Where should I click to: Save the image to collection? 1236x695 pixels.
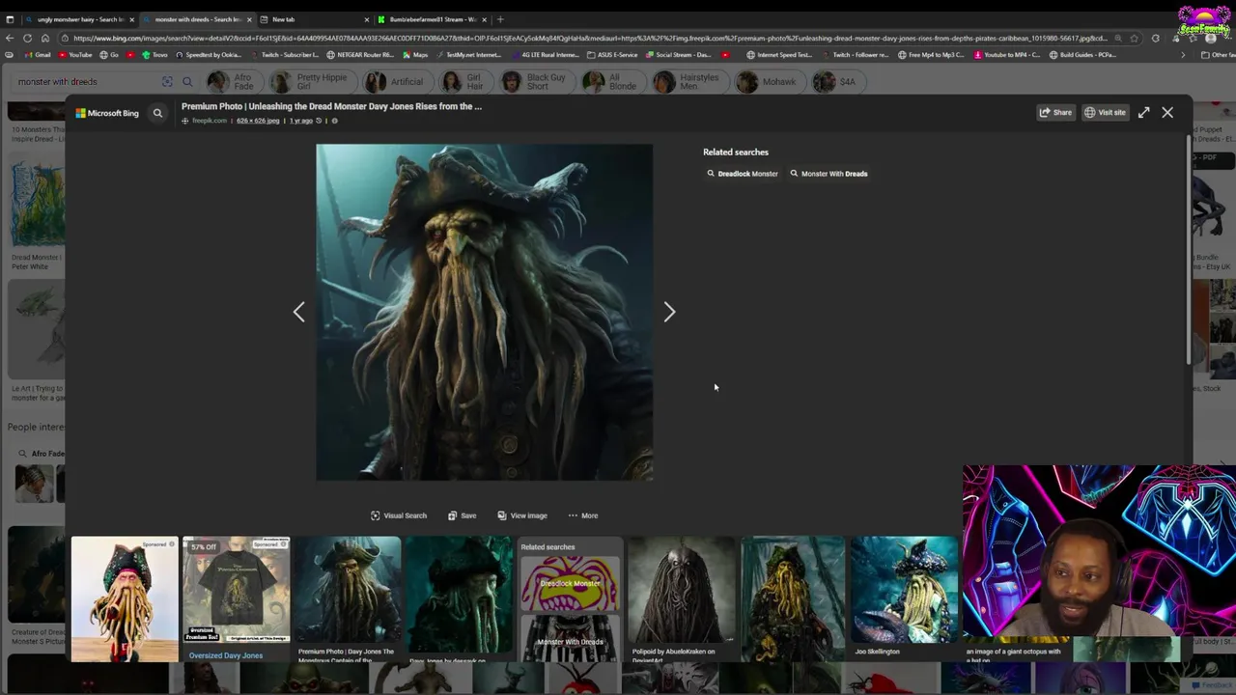[462, 515]
